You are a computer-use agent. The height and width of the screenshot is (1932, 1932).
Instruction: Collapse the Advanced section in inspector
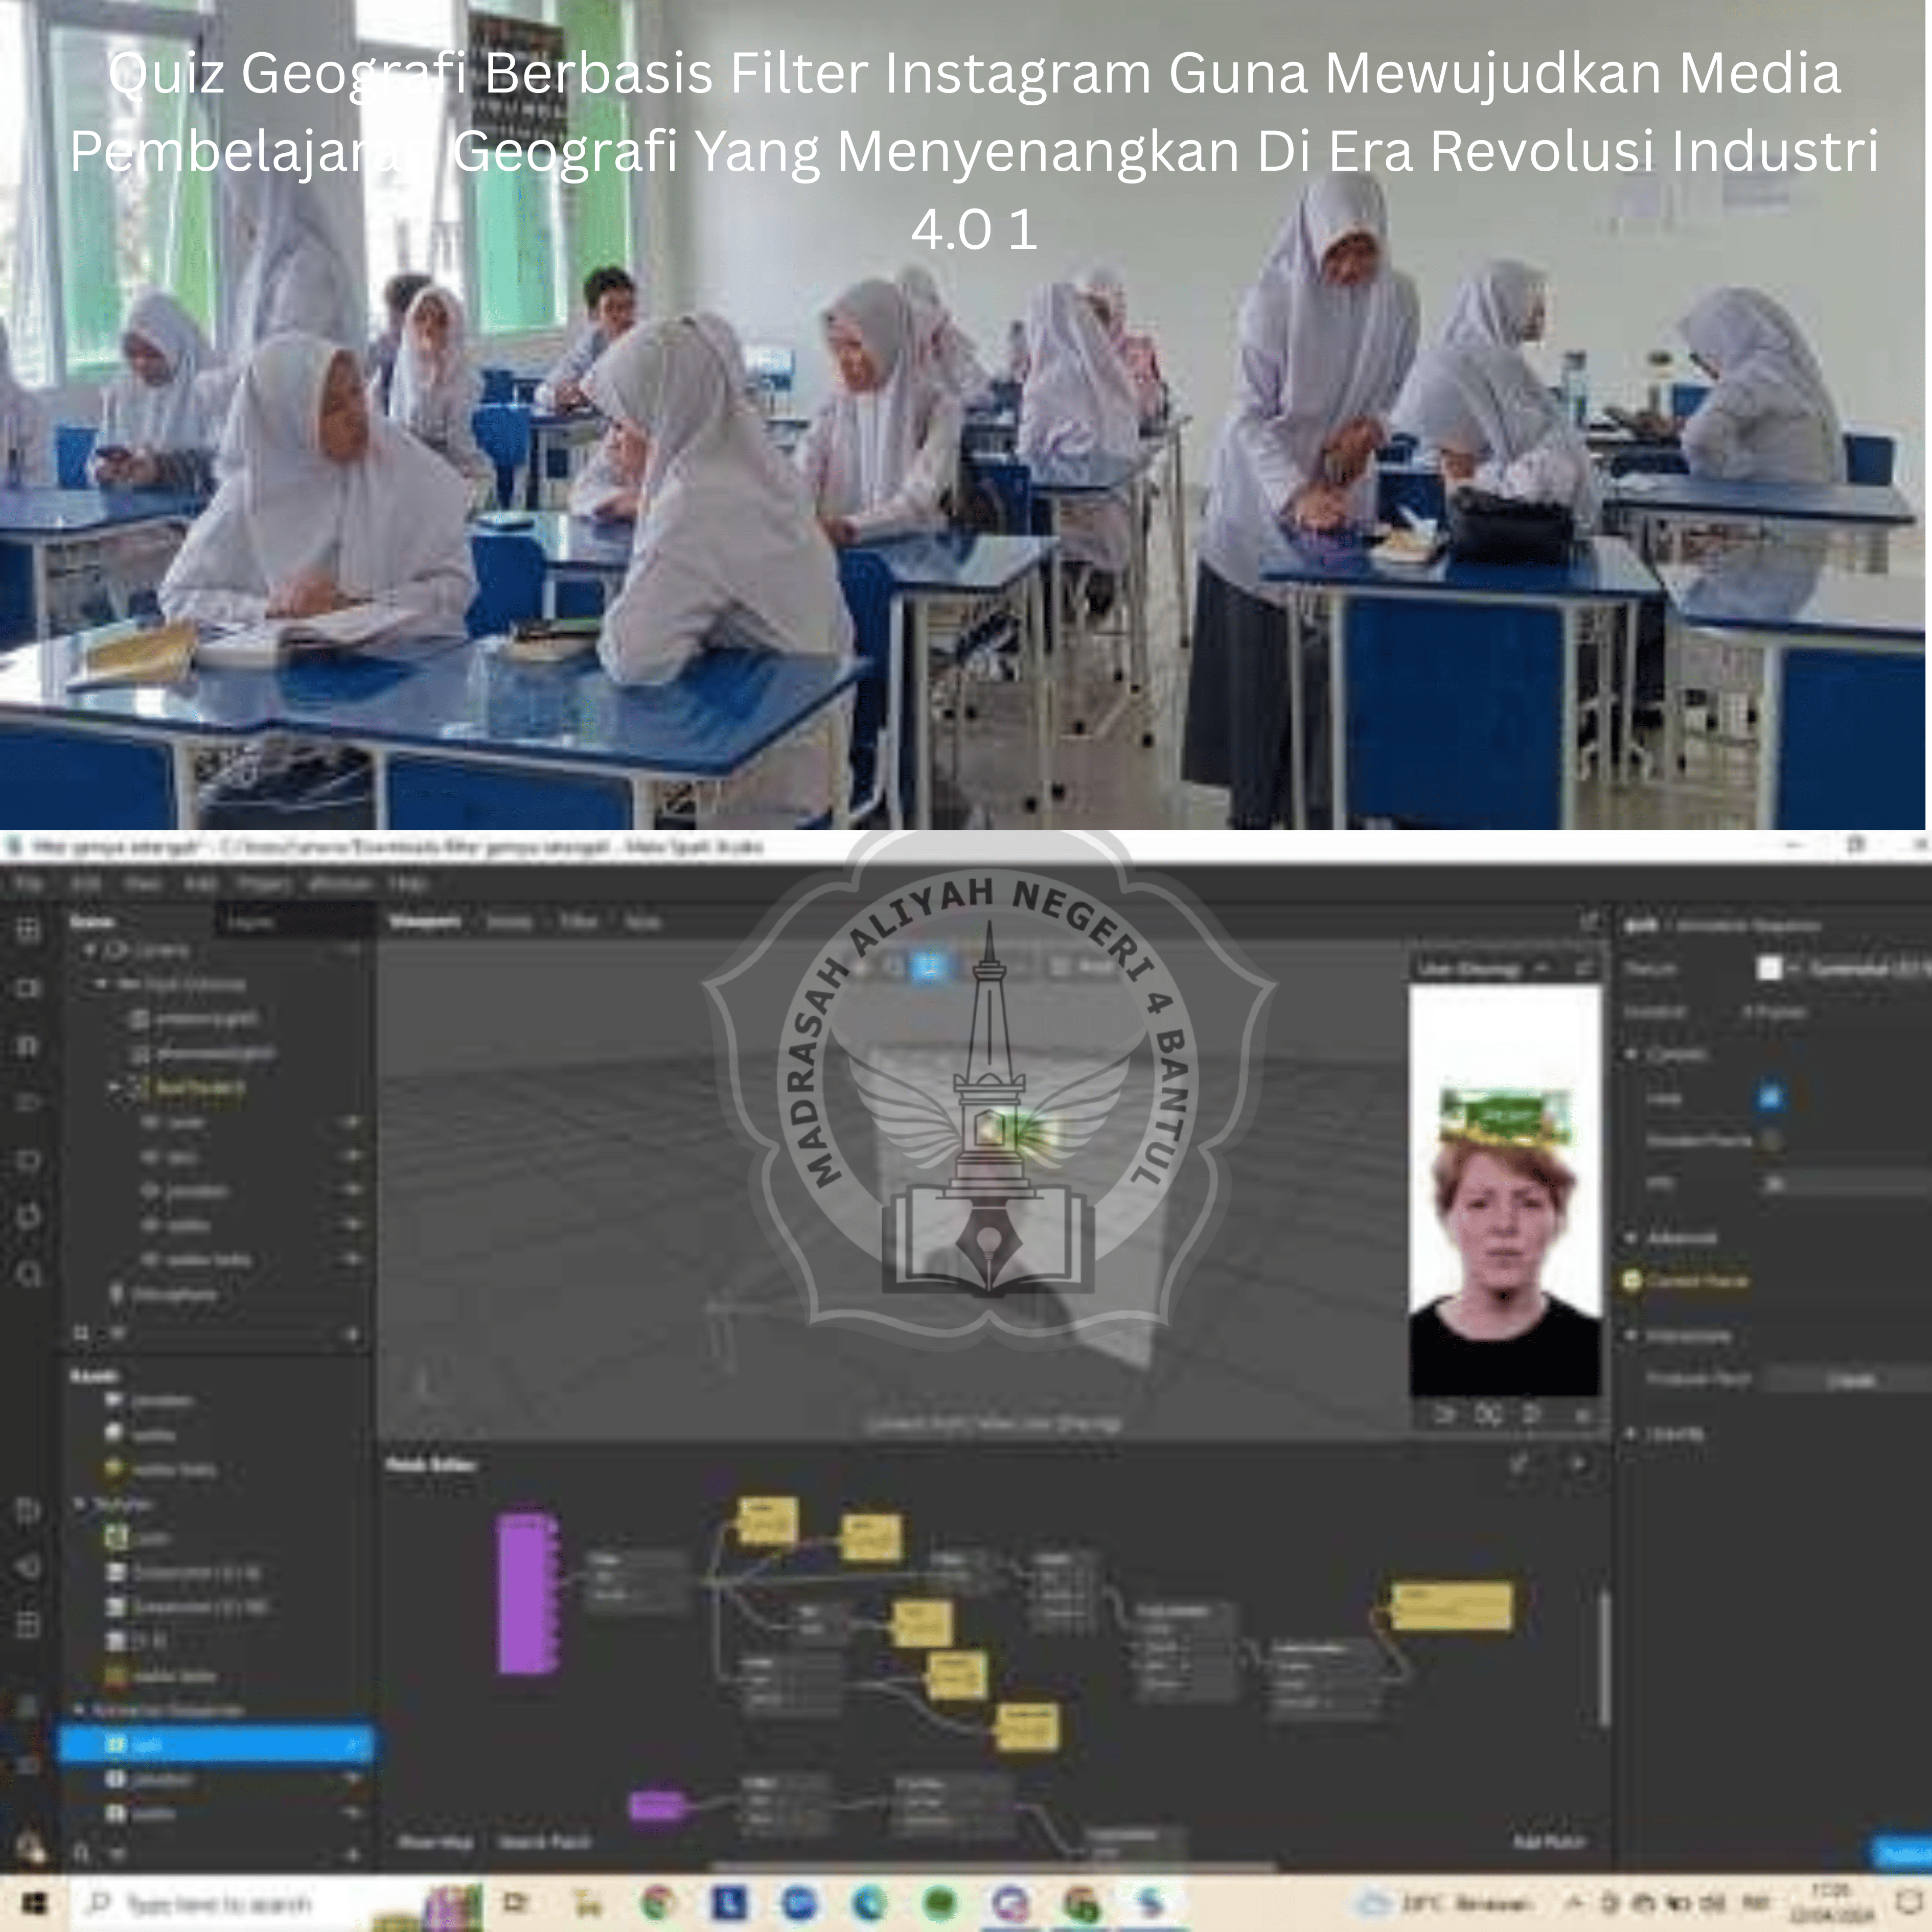[x=1630, y=1238]
